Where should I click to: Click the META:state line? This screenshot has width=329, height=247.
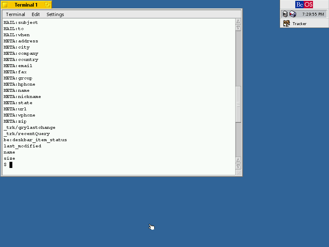pyautogui.click(x=18, y=103)
